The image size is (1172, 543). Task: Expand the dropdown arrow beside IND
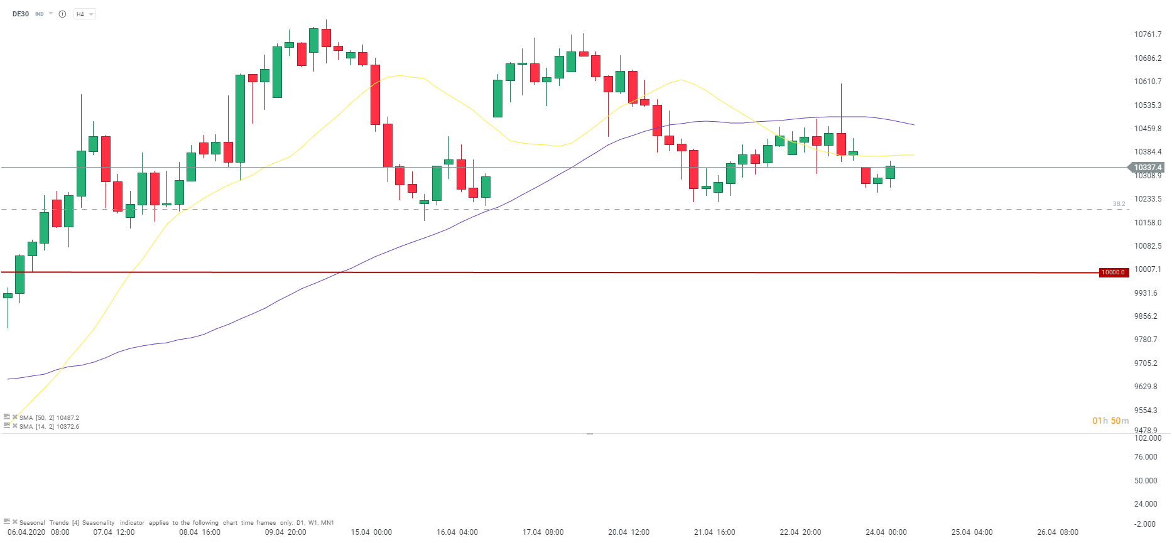[51, 13]
